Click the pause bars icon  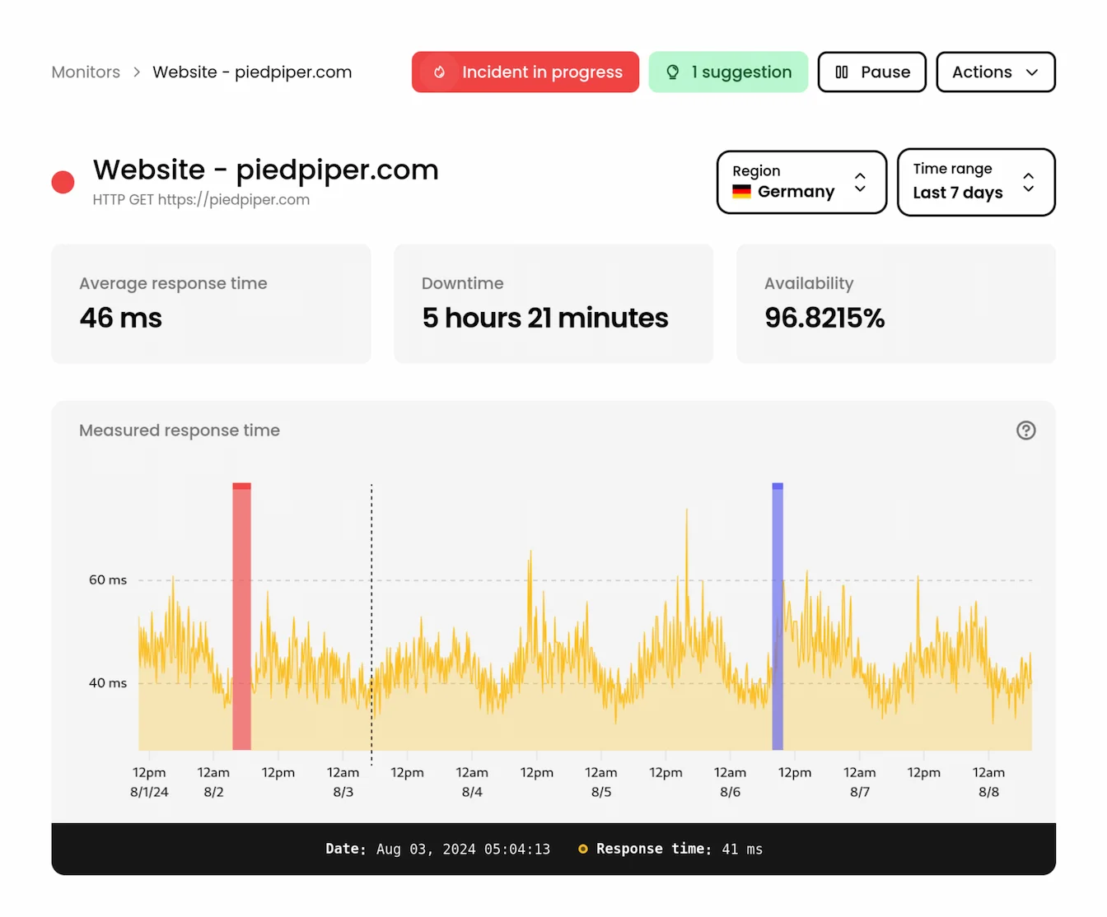842,72
